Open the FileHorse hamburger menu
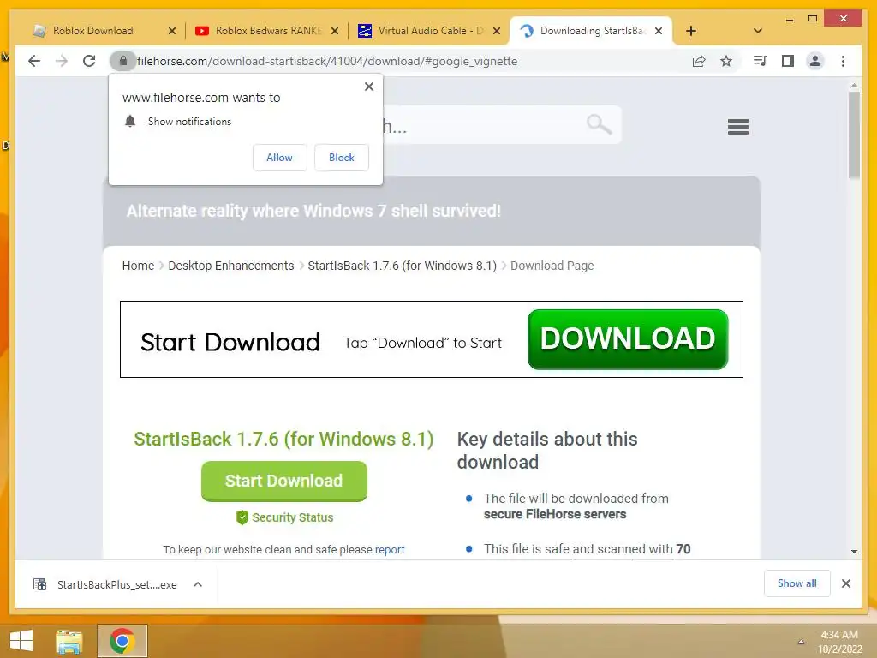Screen dimensions: 877x658 (x=737, y=127)
